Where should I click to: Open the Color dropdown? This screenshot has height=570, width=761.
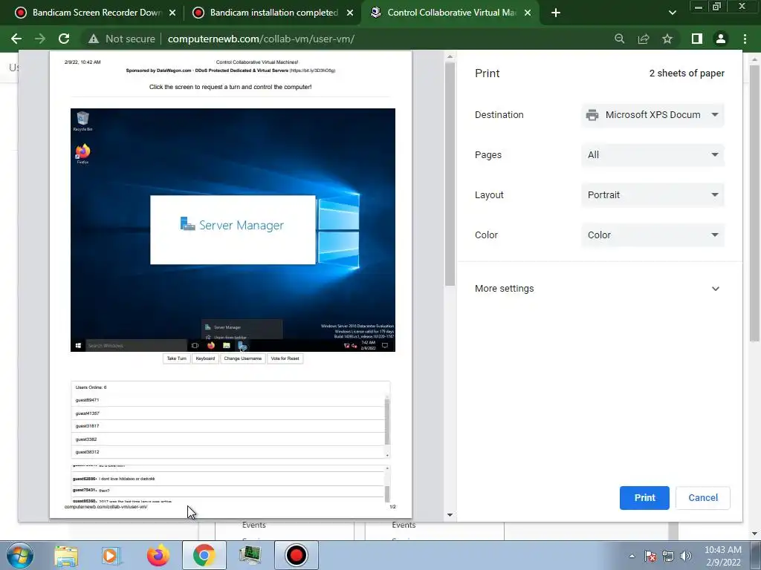pyautogui.click(x=652, y=235)
